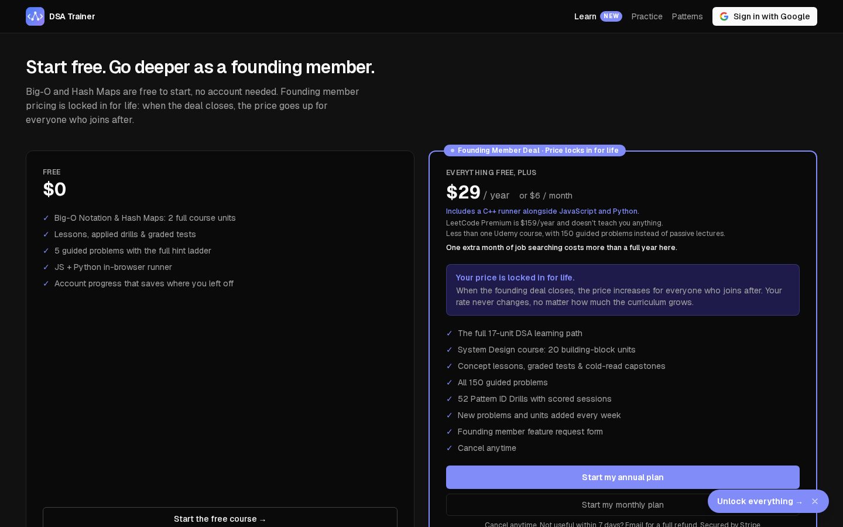Click the DSA Trainer brand name
Viewport: 843px width, 527px height.
click(72, 16)
